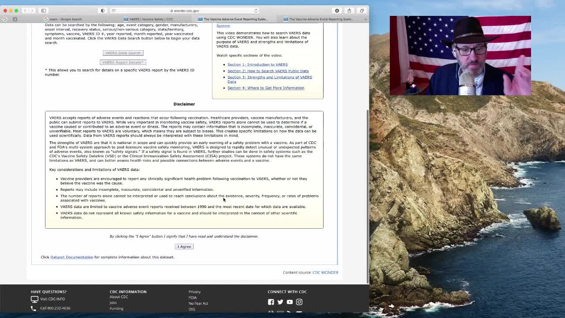This screenshot has height=318, width=565.
Task: Open the Share menu
Action: coord(349,11)
